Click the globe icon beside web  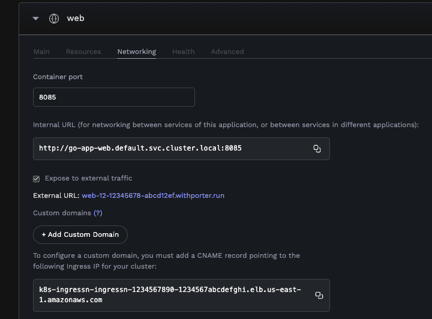click(x=54, y=19)
